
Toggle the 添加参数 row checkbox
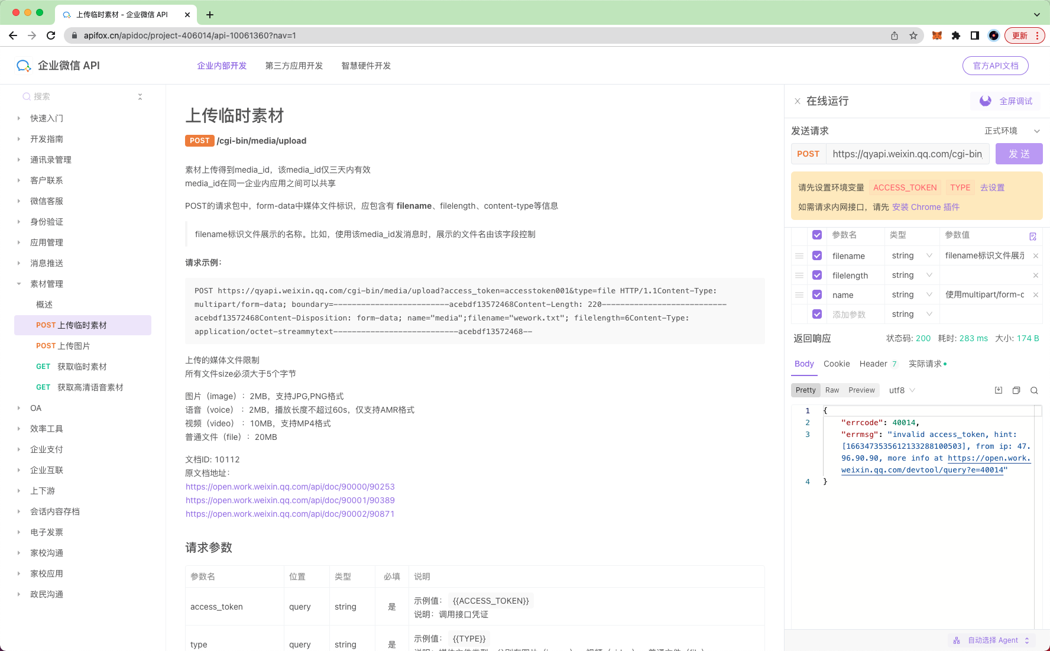tap(817, 314)
